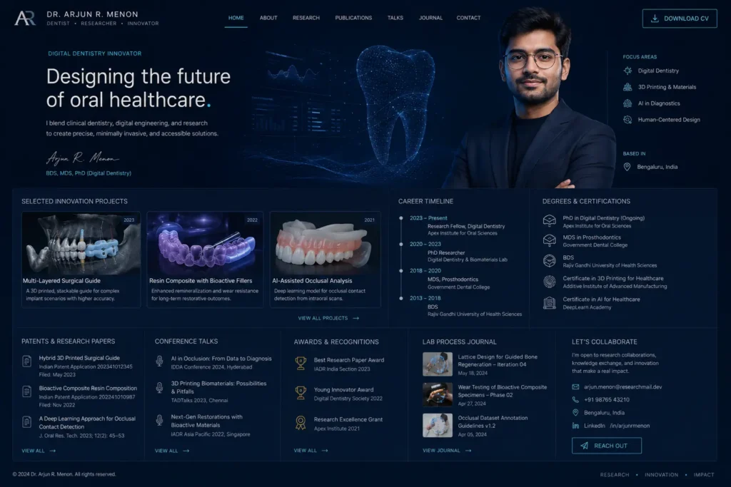
Task: Go to the Talks nav item
Action: click(x=395, y=18)
